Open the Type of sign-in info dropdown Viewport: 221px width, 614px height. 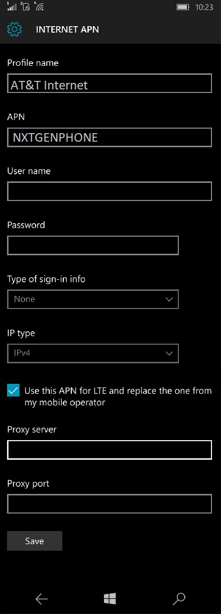point(93,299)
